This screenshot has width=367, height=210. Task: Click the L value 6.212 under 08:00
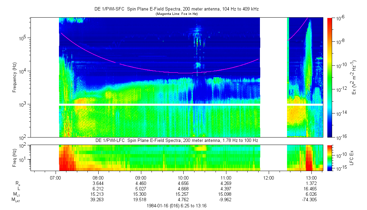98,188
